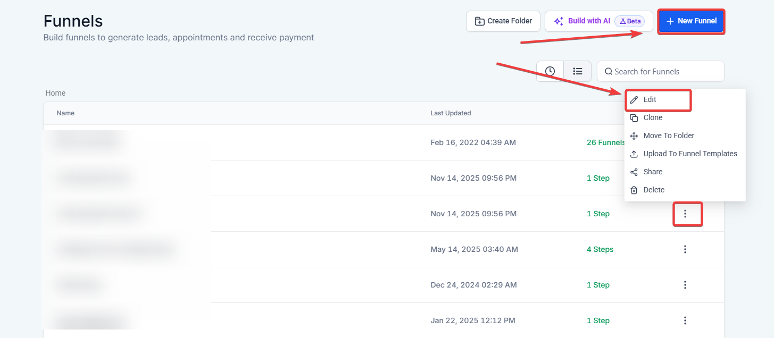Open the three-dot menu outlined in red
774x338 pixels.
click(x=685, y=214)
